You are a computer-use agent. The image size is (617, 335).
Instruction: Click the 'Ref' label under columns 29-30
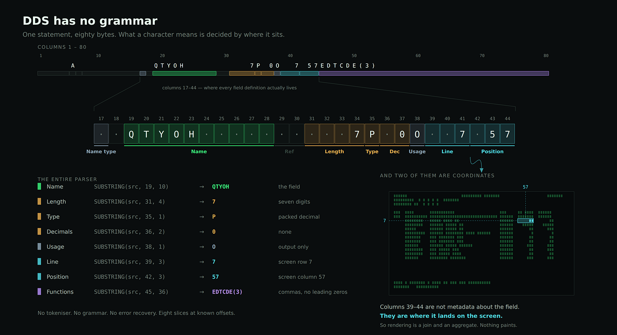(289, 151)
